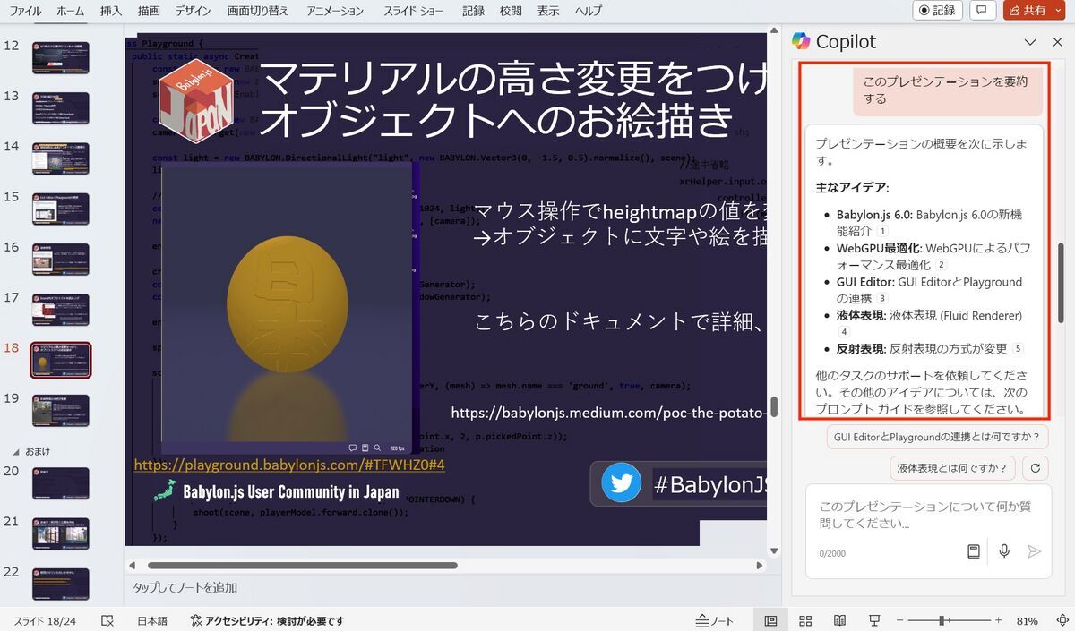Screen dimensions: 1075x631
Task: Click the 記録 button at top right
Action: 938,11
